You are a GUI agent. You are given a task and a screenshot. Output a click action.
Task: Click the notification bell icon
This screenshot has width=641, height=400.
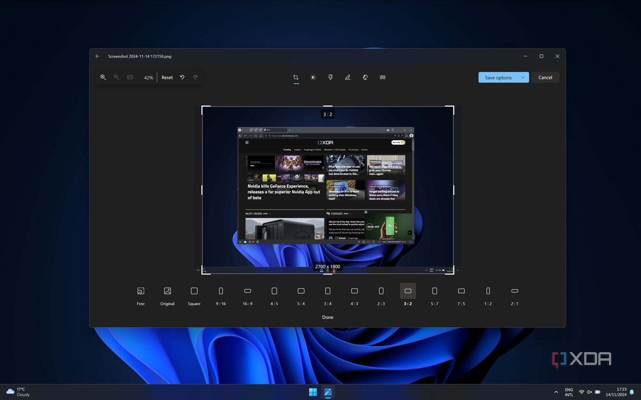point(632,392)
